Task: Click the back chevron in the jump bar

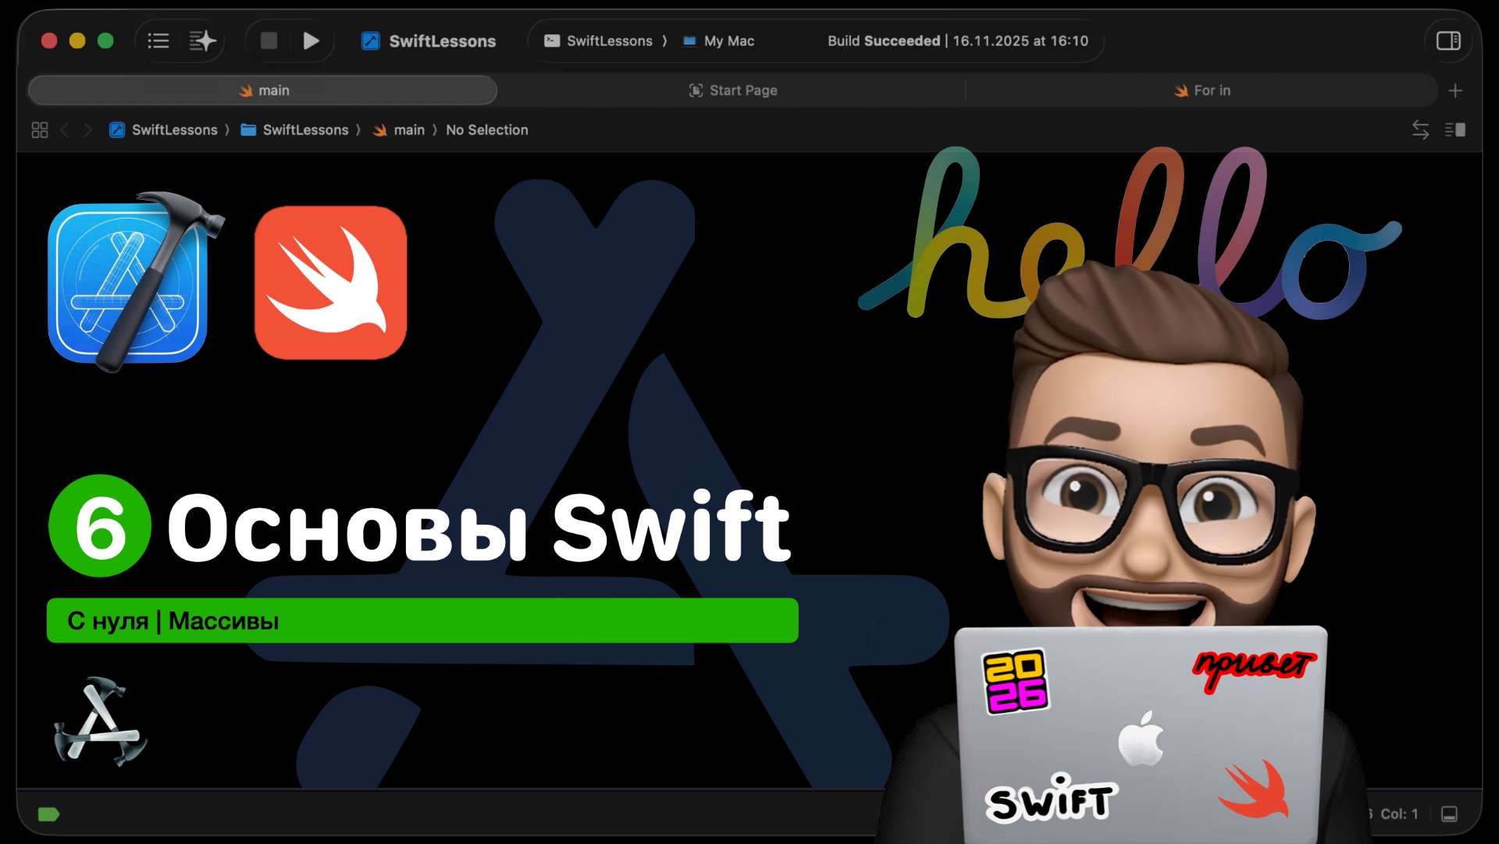Action: pos(64,130)
